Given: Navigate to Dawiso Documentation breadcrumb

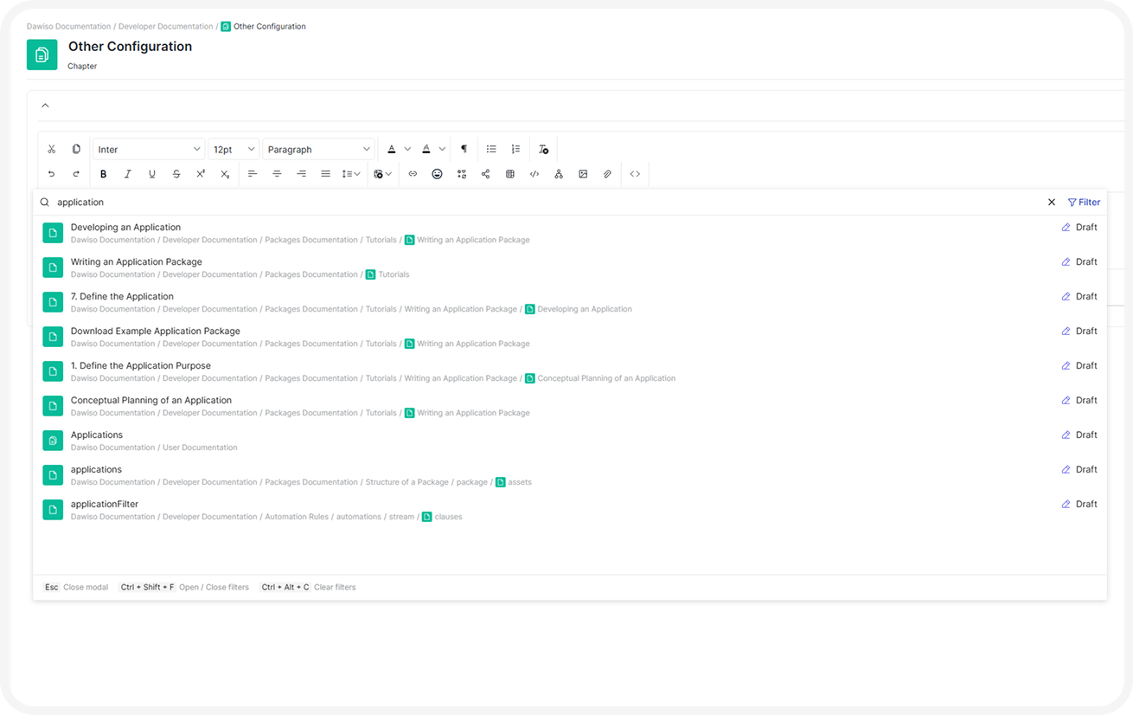Looking at the screenshot, I should [68, 26].
